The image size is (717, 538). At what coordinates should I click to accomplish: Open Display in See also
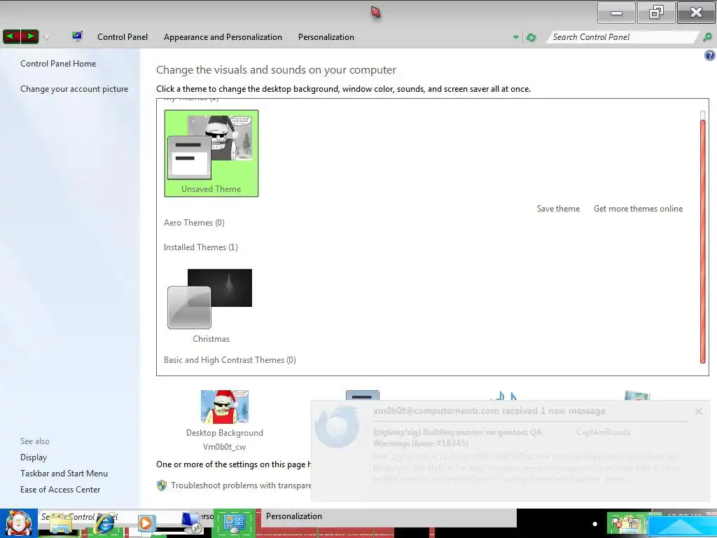[34, 457]
